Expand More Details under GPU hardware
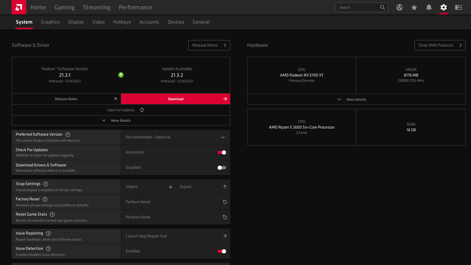Image resolution: width=471 pixels, height=265 pixels. 356,99
